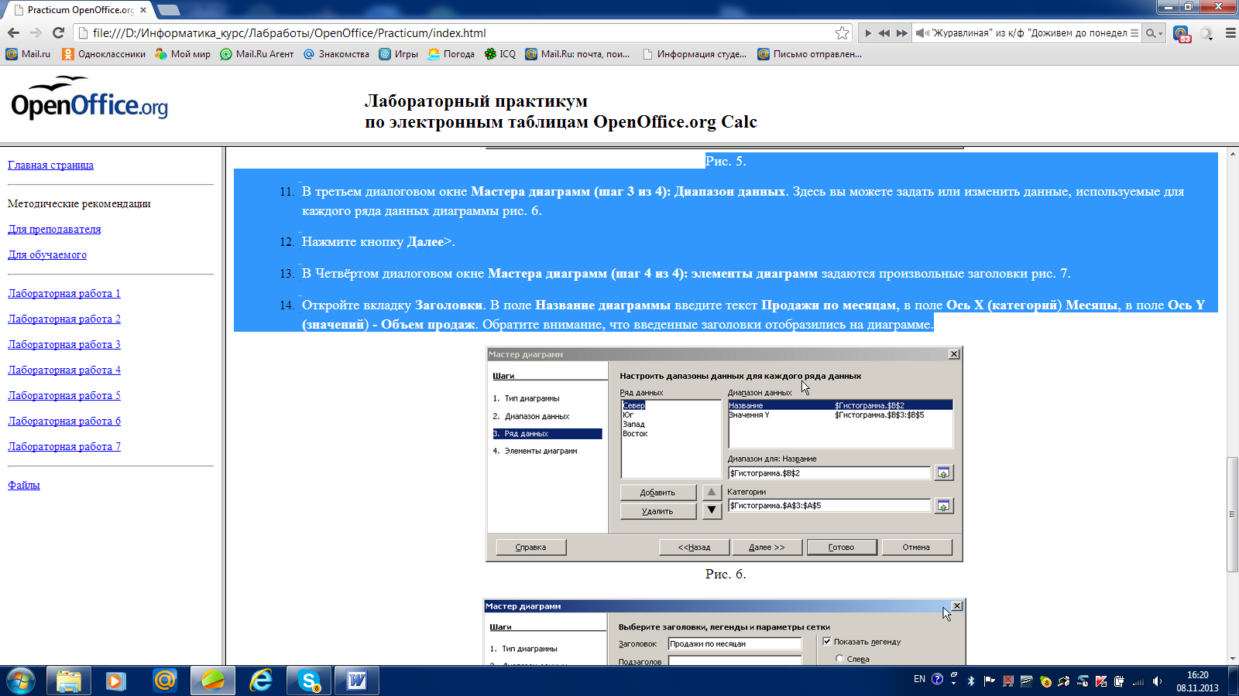Open the Для преподавателя link
Image resolution: width=1239 pixels, height=696 pixels.
pos(54,229)
